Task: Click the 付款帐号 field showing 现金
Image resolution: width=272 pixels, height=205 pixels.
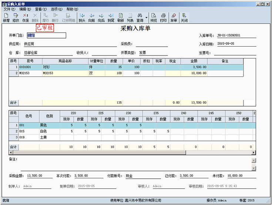Action: tap(143, 176)
